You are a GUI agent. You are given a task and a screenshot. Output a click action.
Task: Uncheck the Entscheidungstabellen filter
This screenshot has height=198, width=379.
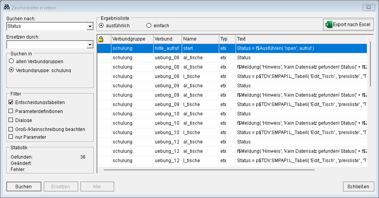(x=11, y=102)
